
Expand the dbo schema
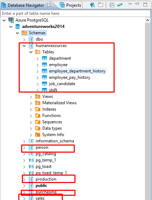(24, 40)
